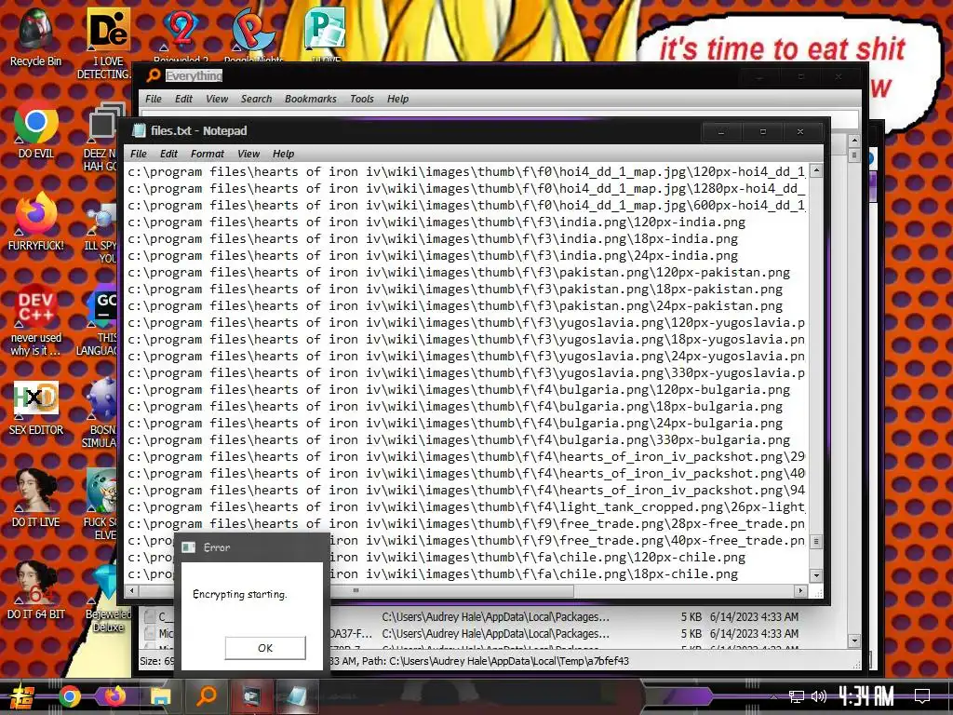The width and height of the screenshot is (953, 715).
Task: Click the dark app icon left of Notepad on taskbar
Action: tap(251, 695)
